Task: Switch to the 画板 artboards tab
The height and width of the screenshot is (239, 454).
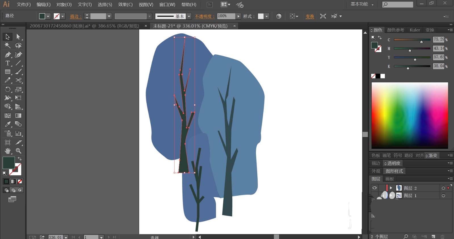Action: tap(390, 179)
